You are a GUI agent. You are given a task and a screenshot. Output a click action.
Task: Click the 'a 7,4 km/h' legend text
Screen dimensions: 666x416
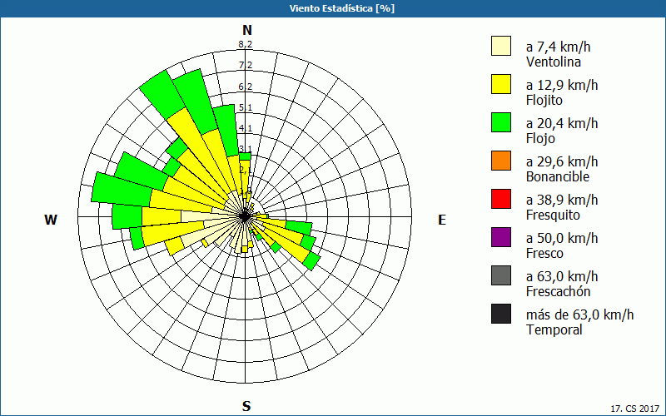[562, 47]
